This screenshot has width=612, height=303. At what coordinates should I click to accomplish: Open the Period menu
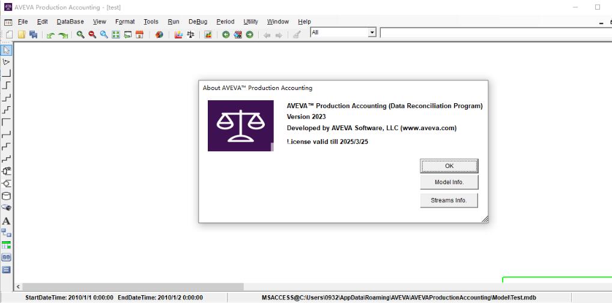pyautogui.click(x=225, y=22)
